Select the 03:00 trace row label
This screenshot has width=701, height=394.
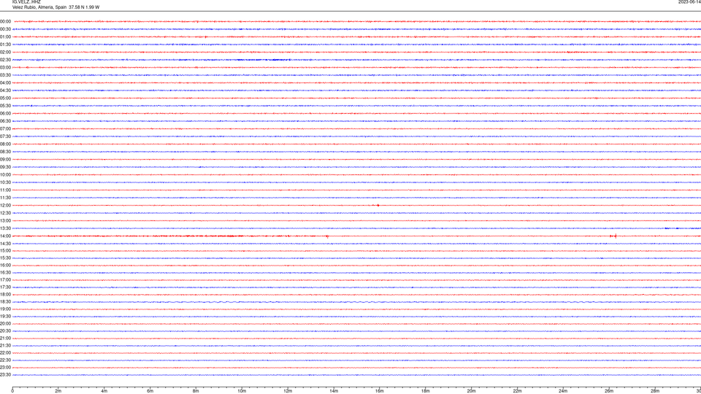tap(5, 68)
